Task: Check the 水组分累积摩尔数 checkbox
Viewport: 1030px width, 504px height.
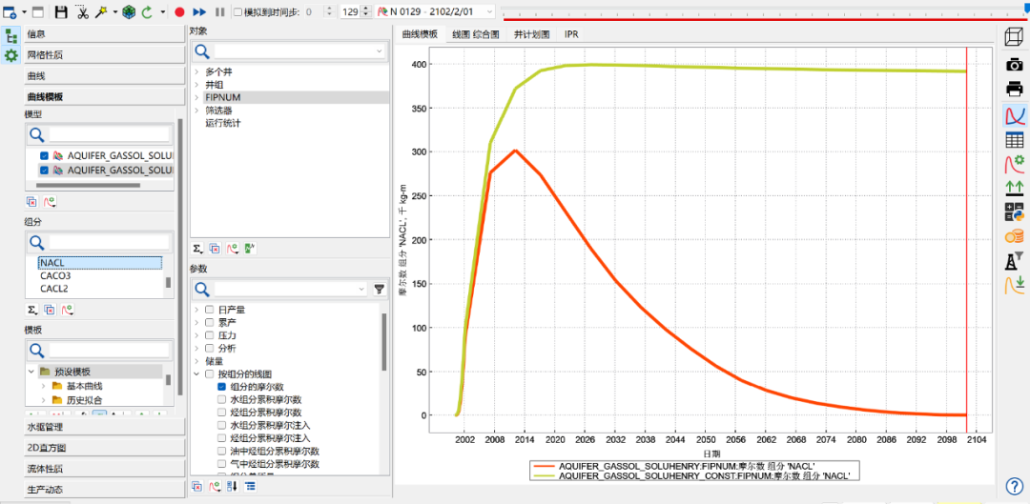Action: [x=221, y=400]
